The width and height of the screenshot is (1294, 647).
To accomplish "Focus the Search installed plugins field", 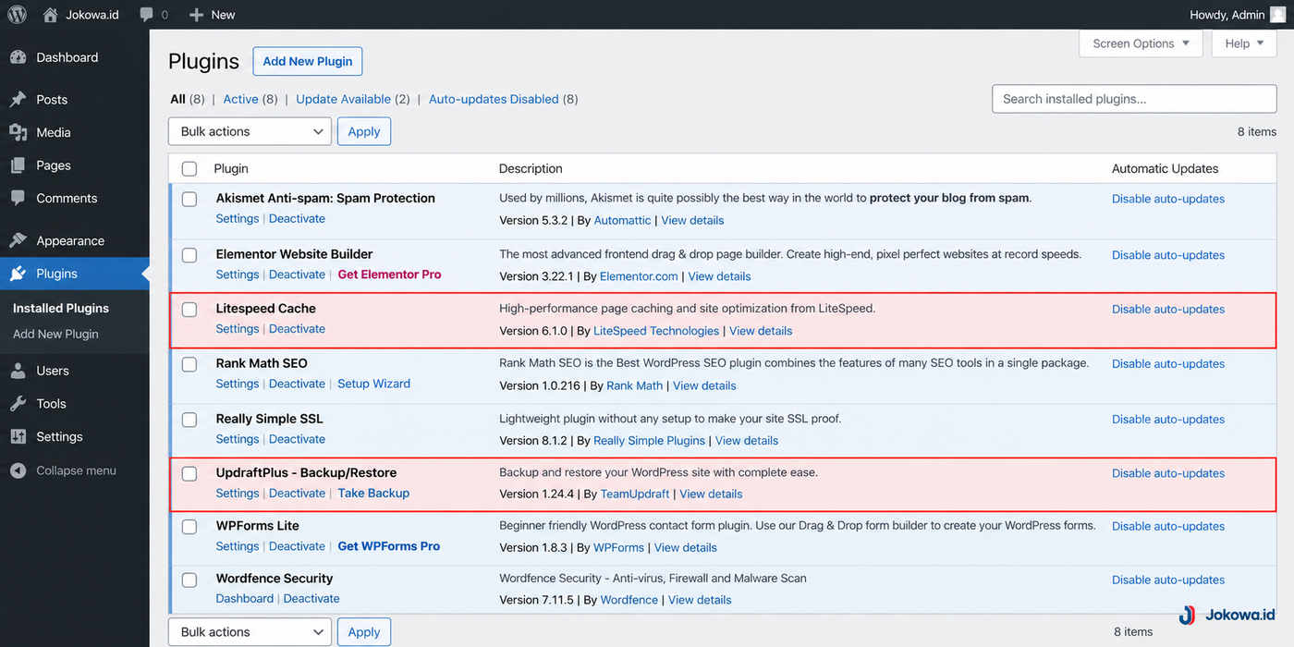I will (x=1134, y=99).
